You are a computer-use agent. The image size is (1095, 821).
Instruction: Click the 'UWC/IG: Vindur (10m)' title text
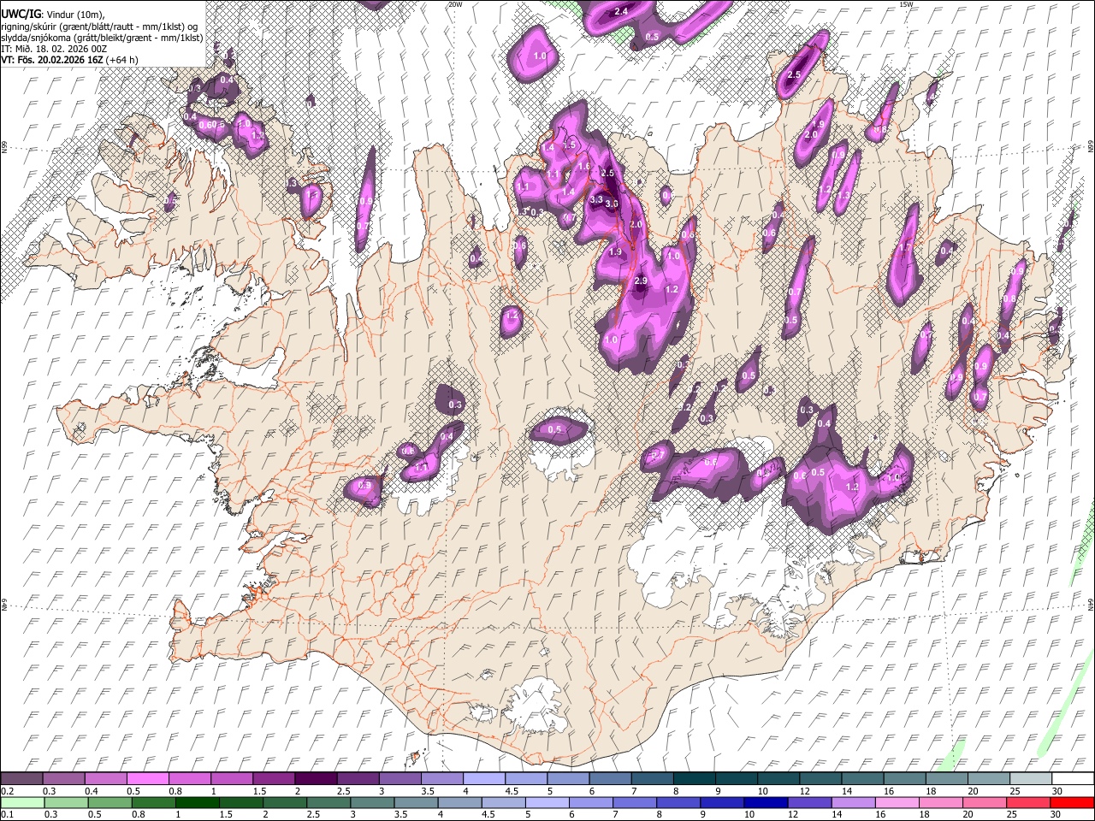[x=52, y=15]
